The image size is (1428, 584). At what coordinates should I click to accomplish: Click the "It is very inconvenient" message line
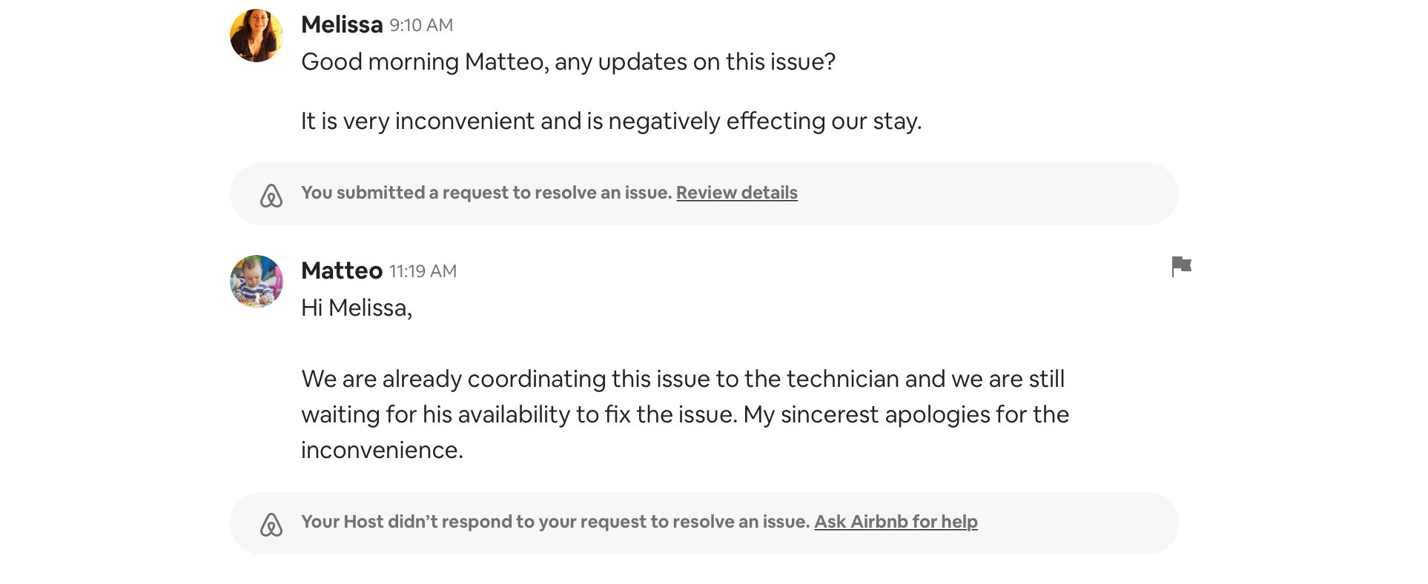[x=611, y=121]
